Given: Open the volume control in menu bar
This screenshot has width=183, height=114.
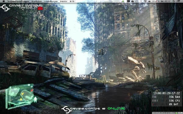Looking at the screenshot, I should point(149,2).
